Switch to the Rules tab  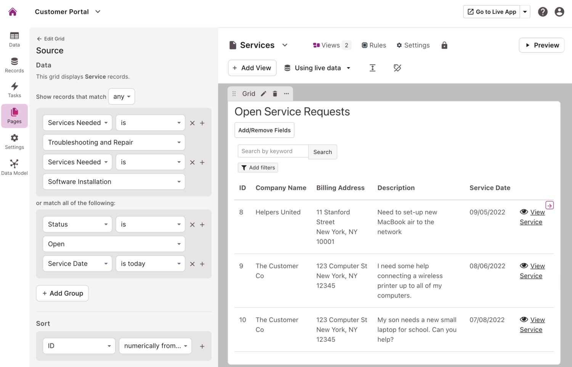(x=374, y=45)
